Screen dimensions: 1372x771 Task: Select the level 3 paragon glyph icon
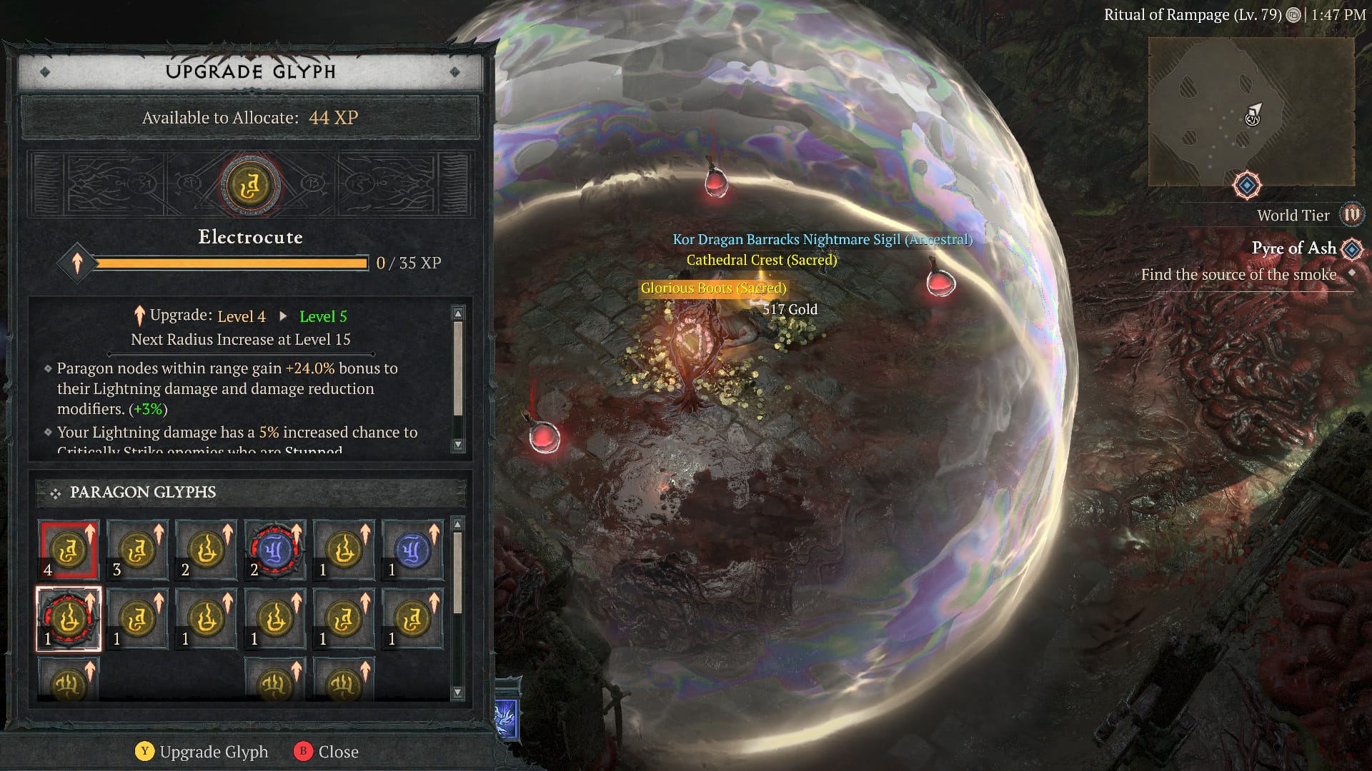click(x=138, y=548)
